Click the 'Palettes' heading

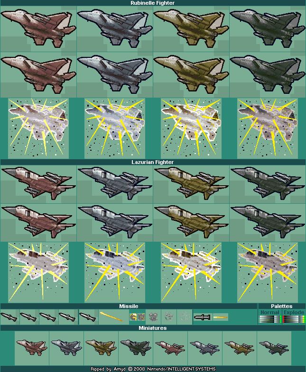(281, 306)
